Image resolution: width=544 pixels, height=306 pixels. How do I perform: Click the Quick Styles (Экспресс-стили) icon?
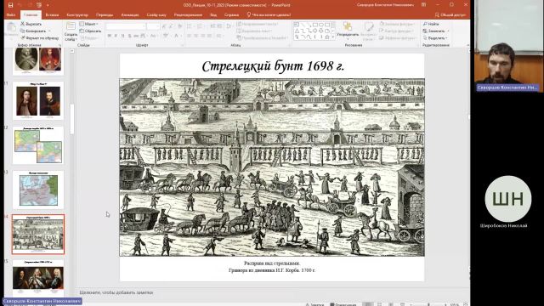(x=368, y=31)
